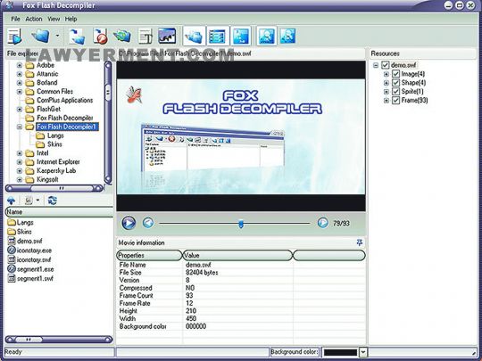Toggle the Image(4) checkbox
The height and width of the screenshot is (361, 482).
click(x=395, y=74)
